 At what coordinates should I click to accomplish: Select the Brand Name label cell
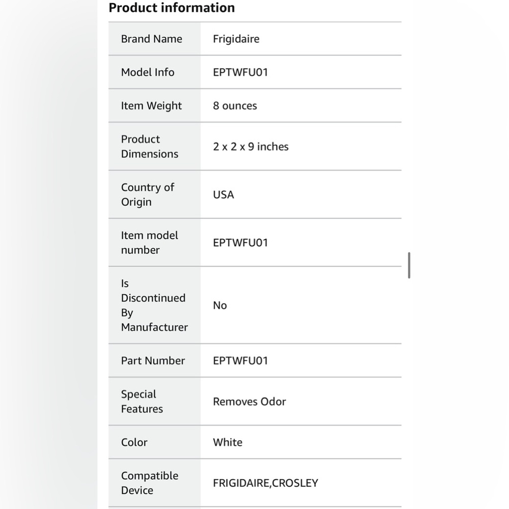[155, 39]
